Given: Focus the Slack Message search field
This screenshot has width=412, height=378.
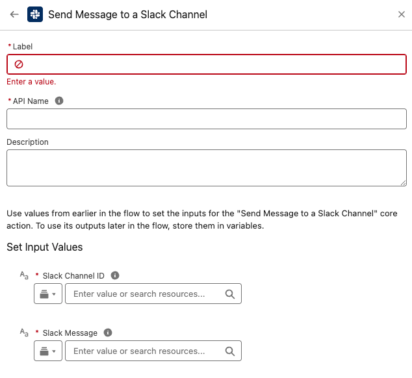Looking at the screenshot, I should click(153, 351).
